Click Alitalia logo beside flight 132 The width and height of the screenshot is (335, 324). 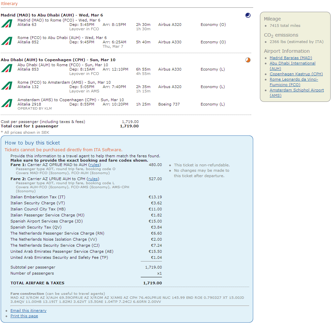click(x=6, y=86)
